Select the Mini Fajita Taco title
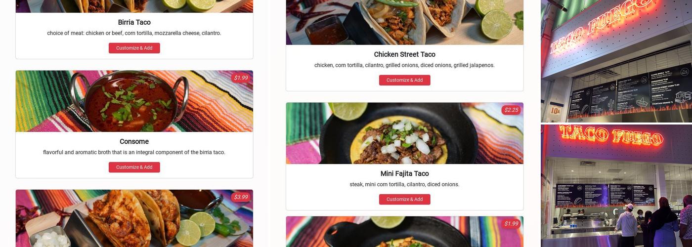Image resolution: width=692 pixels, height=247 pixels. (404, 173)
